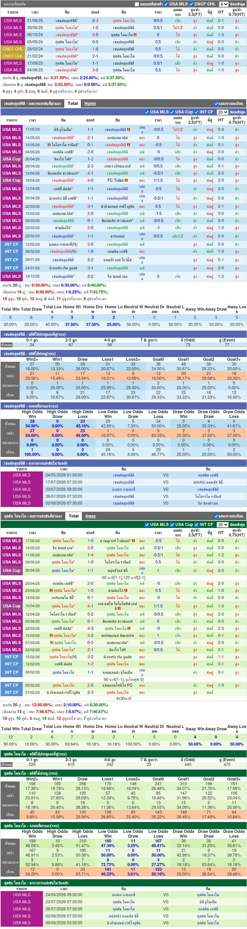Click the red card icon beside FC Tulsa

coord(126,180)
